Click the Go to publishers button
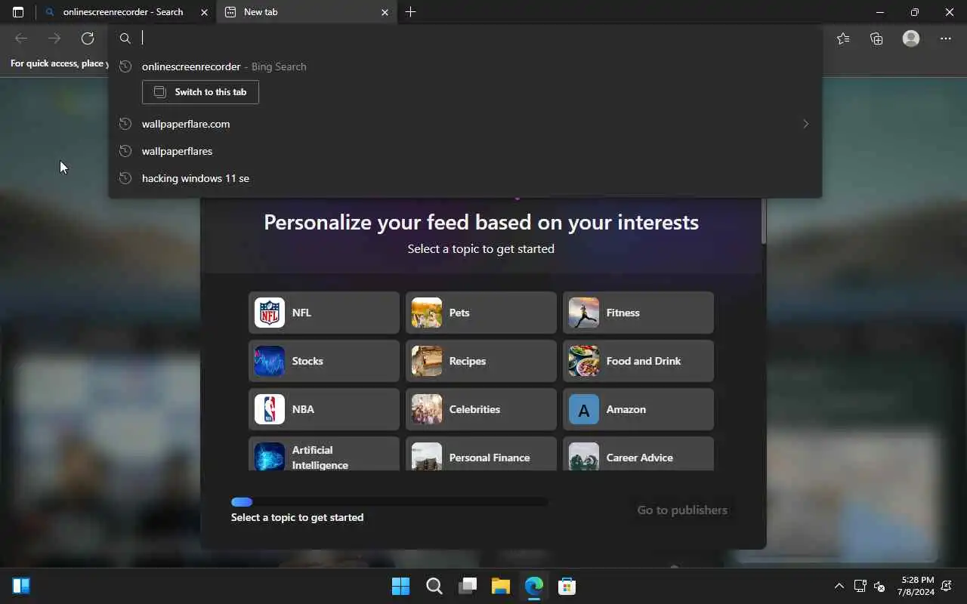Image resolution: width=967 pixels, height=604 pixels. click(x=682, y=510)
